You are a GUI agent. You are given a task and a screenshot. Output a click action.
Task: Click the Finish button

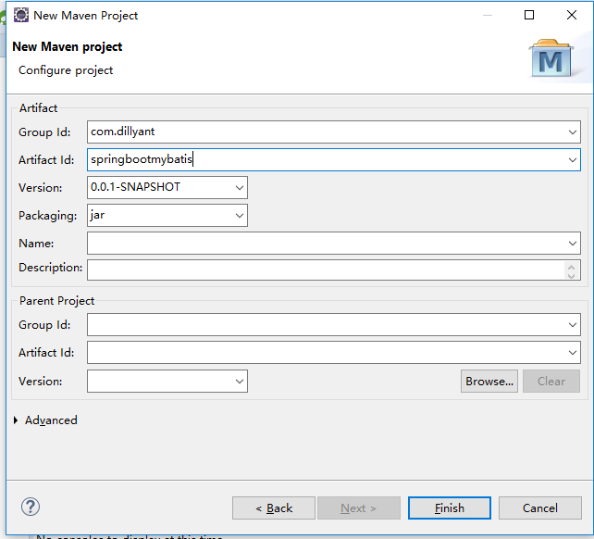(x=450, y=508)
